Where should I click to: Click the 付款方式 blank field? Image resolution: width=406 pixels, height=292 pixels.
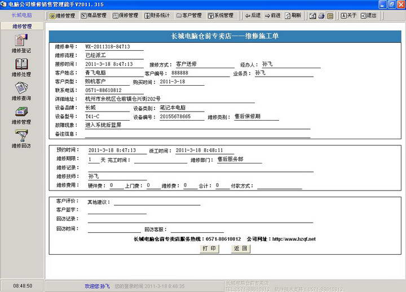[x=280, y=186]
